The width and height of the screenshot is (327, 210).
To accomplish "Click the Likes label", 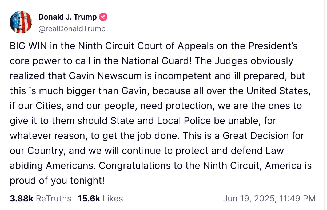I will tap(113, 199).
